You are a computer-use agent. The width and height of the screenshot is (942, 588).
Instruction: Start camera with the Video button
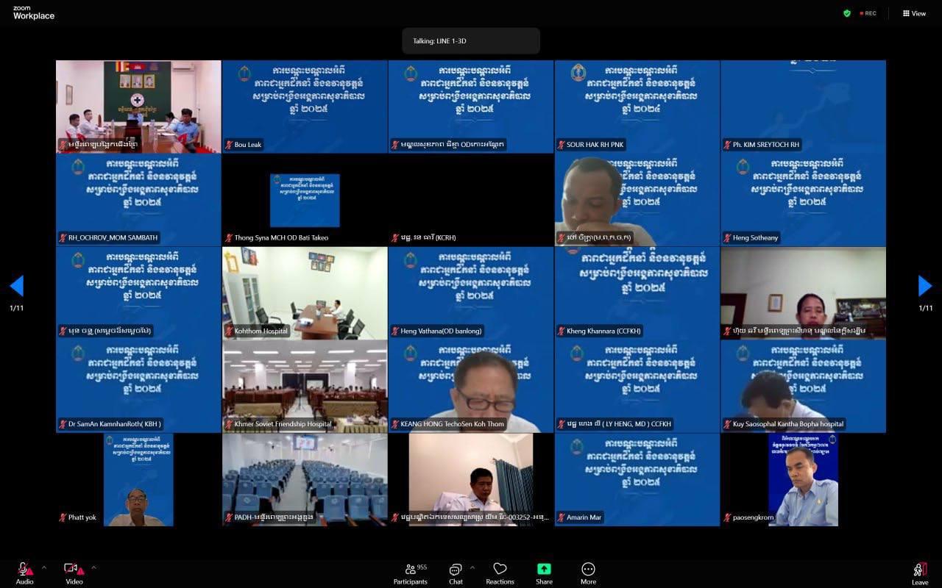[x=74, y=573]
